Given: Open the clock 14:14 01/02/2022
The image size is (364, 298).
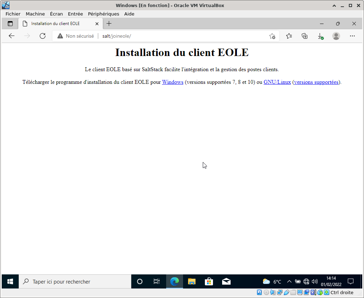Looking at the screenshot, I should [x=331, y=281].
